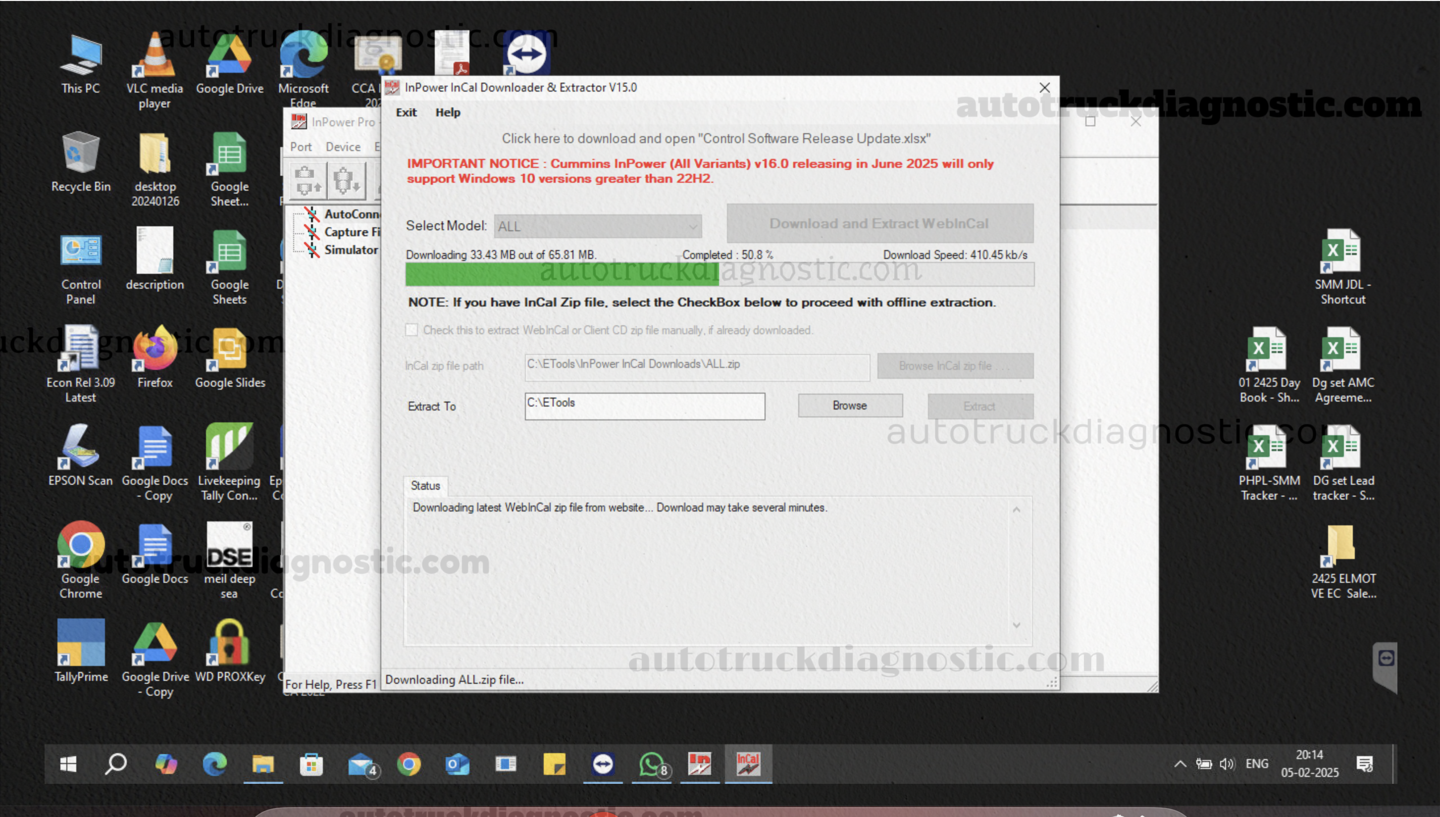Select the Simulator tree item

tap(351, 250)
